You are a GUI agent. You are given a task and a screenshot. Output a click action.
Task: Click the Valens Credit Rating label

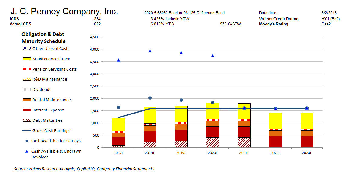pyautogui.click(x=279, y=19)
